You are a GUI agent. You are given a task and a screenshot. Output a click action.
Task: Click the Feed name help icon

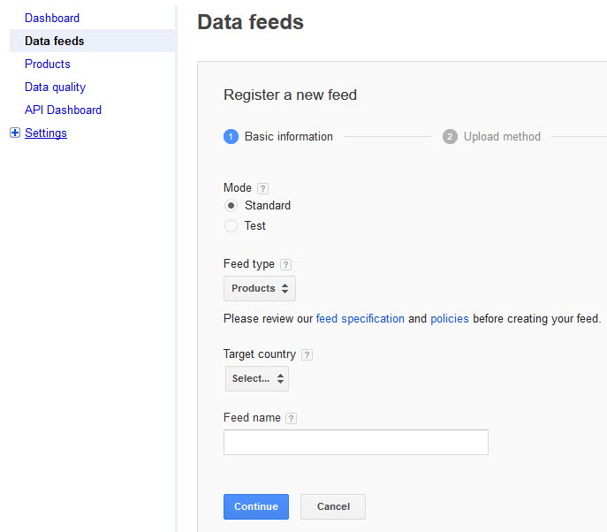click(x=291, y=418)
